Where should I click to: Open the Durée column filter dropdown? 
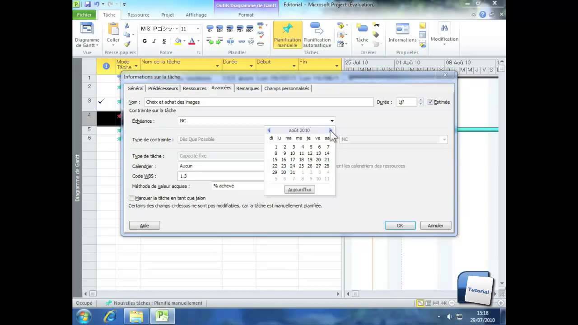coord(251,67)
